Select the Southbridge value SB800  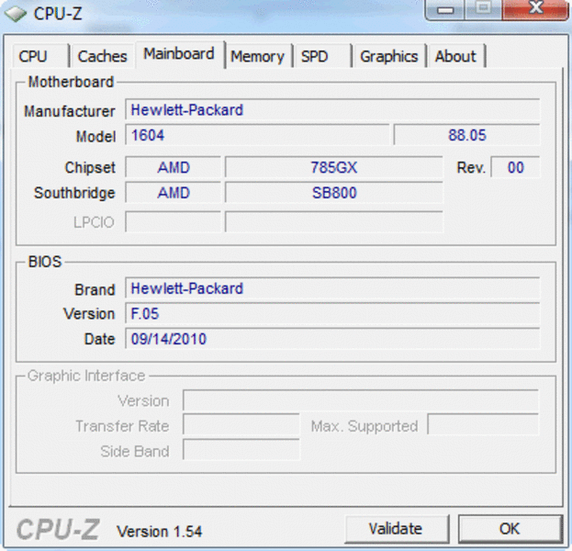(x=334, y=193)
